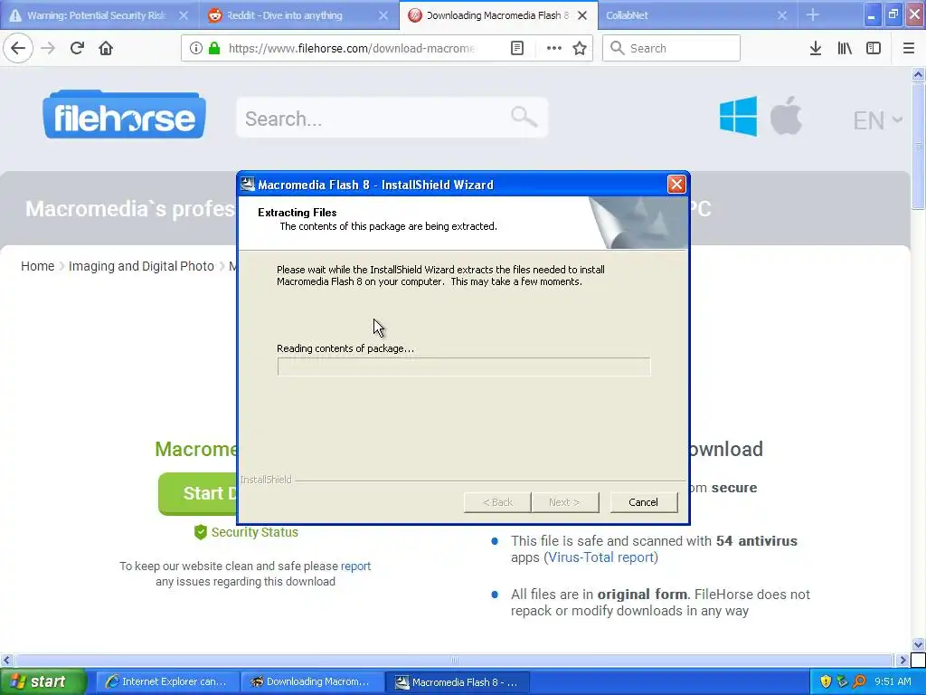This screenshot has height=695, width=926.
Task: Click the vertical page scrollbar
Action: [x=918, y=146]
